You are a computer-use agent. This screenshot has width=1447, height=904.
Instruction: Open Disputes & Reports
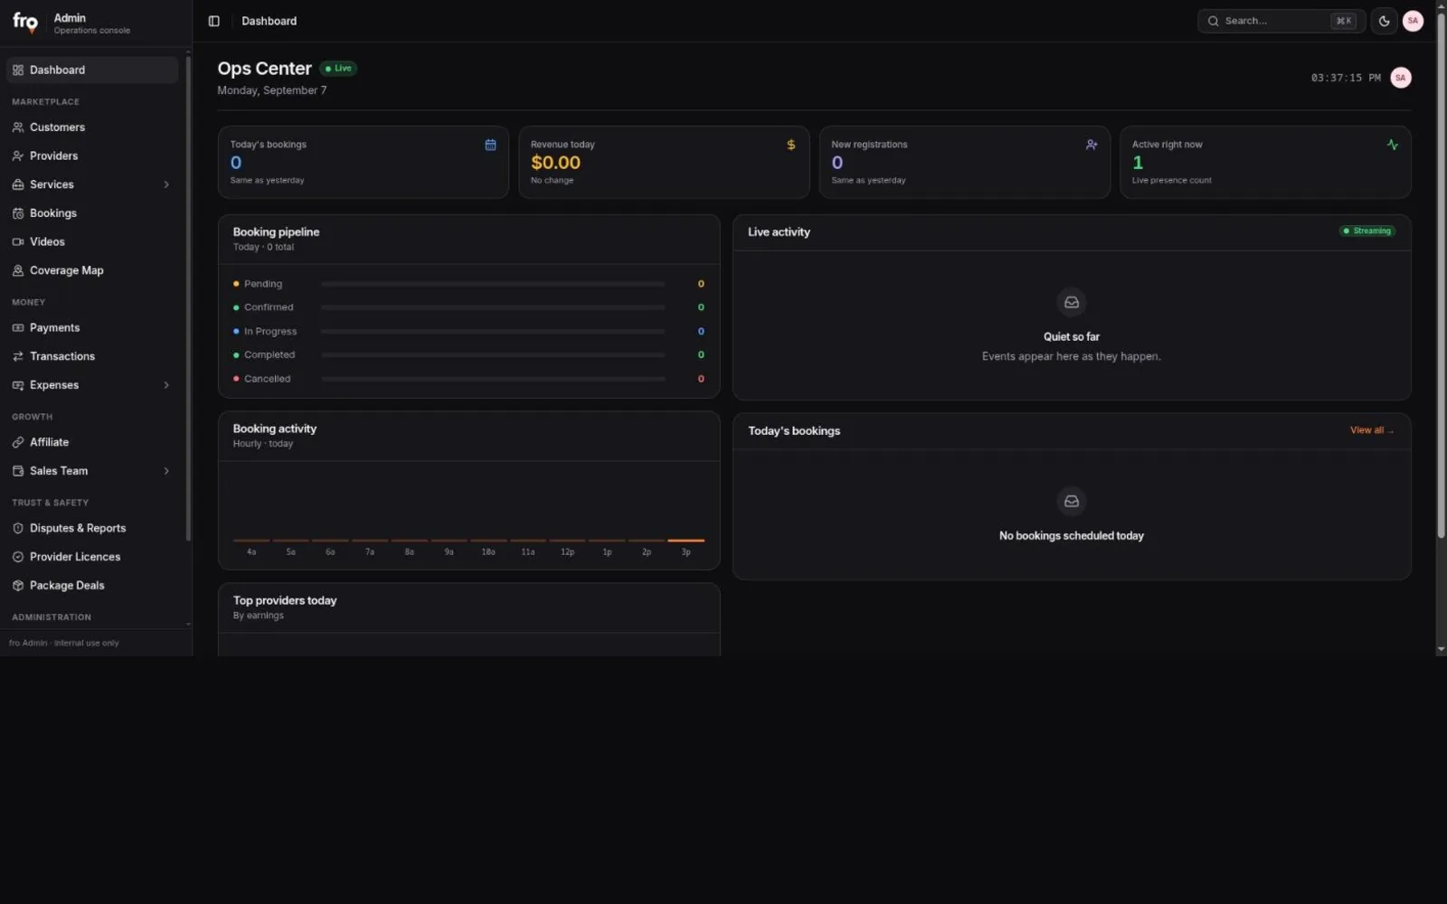point(92,528)
